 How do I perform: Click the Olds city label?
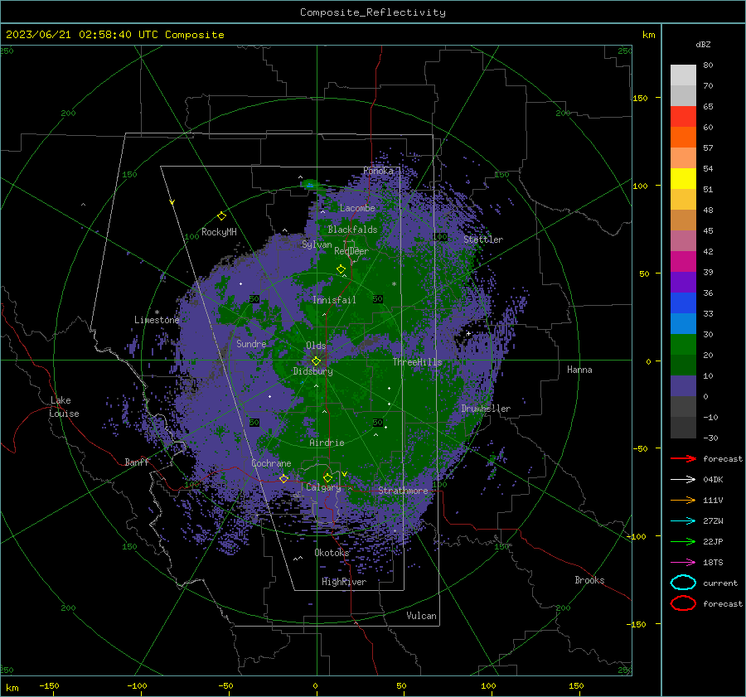[316, 346]
